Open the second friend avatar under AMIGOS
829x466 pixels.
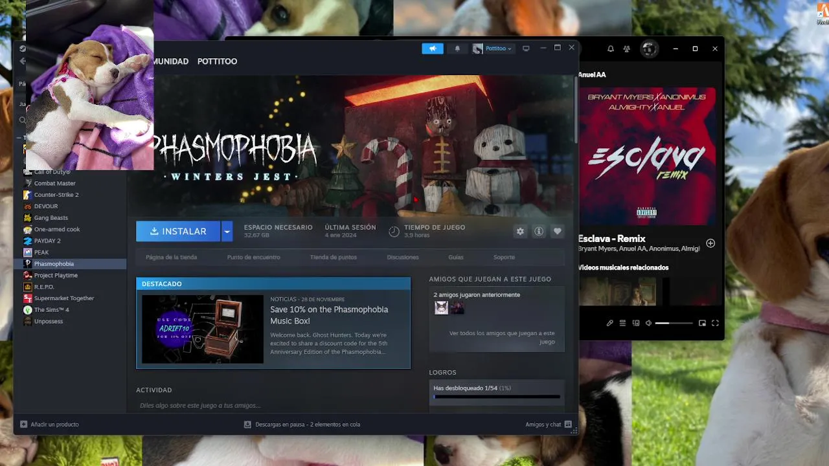(457, 307)
